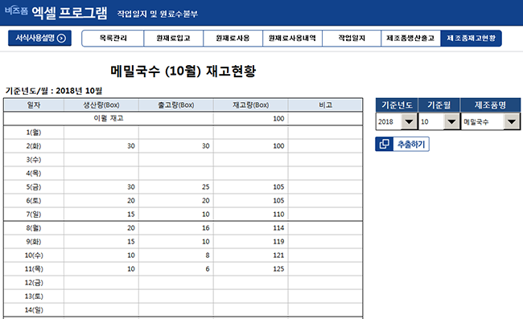
Task: Select the date cell 3(수)
Action: 34,159
